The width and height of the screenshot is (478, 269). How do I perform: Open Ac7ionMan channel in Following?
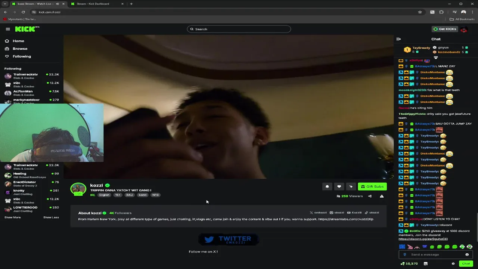click(x=32, y=93)
